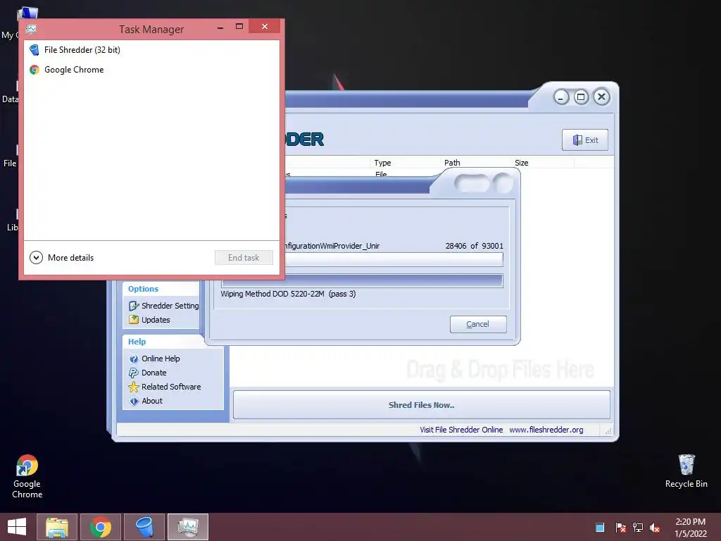The width and height of the screenshot is (721, 541).
Task: Maximize the Task Manager window
Action: [239, 27]
